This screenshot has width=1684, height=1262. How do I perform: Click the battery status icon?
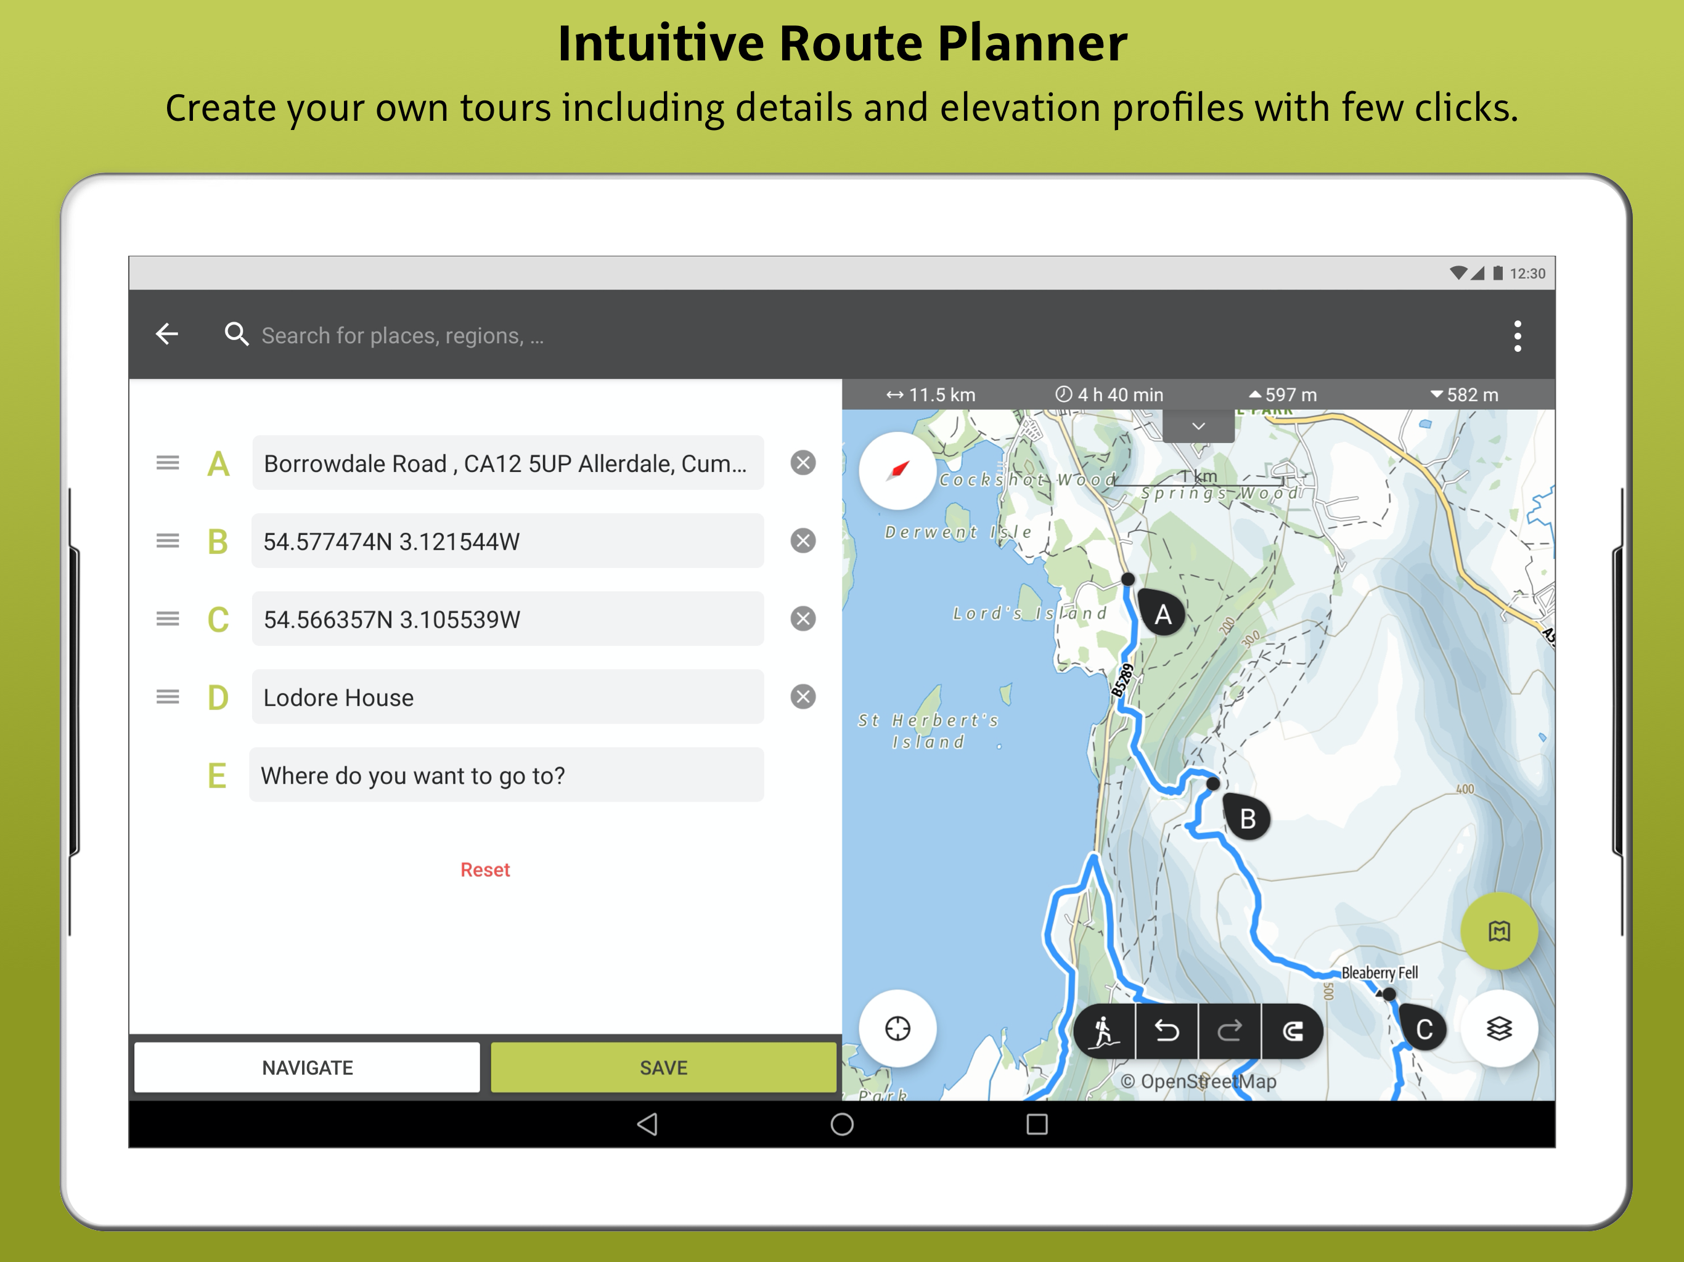[1497, 273]
